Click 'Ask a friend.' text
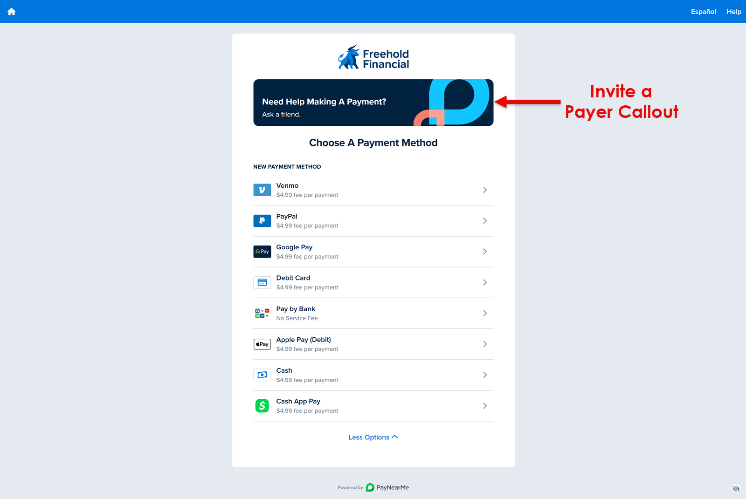The height and width of the screenshot is (499, 746). pos(281,115)
